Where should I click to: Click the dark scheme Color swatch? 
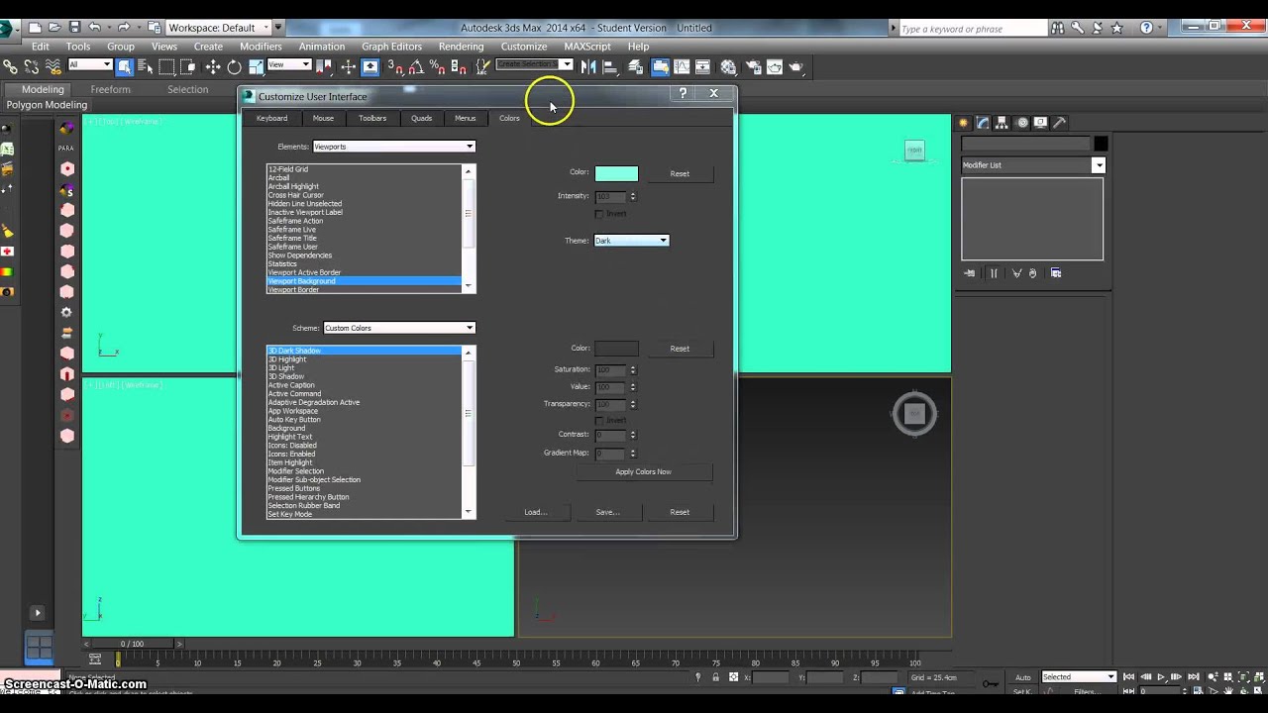pyautogui.click(x=616, y=349)
